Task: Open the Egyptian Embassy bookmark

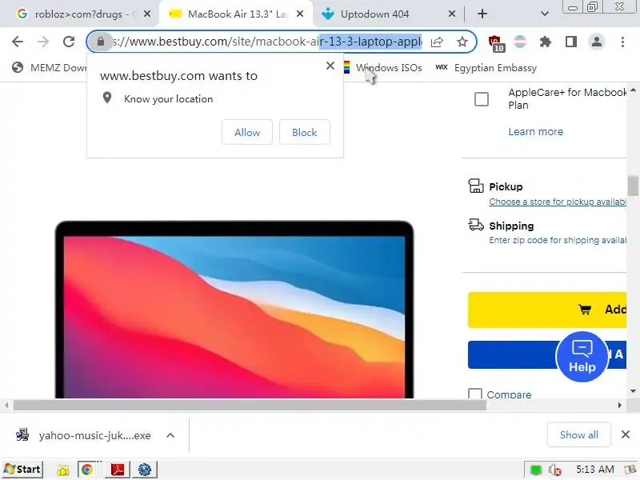Action: click(486, 68)
